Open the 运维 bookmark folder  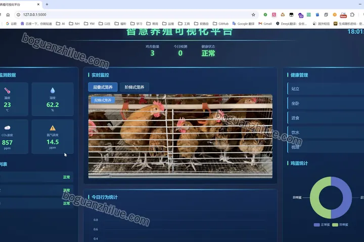pos(168,24)
